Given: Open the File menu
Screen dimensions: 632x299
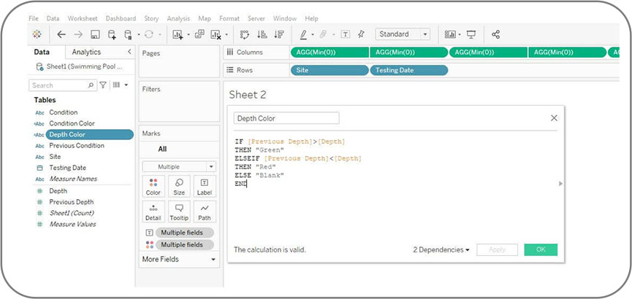Looking at the screenshot, I should (34, 18).
